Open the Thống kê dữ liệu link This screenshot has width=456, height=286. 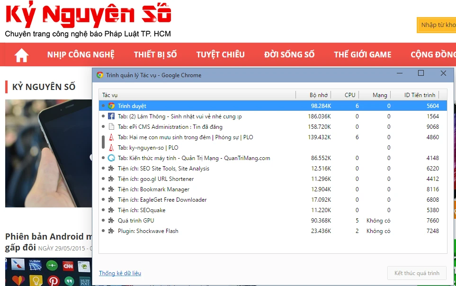(x=120, y=273)
